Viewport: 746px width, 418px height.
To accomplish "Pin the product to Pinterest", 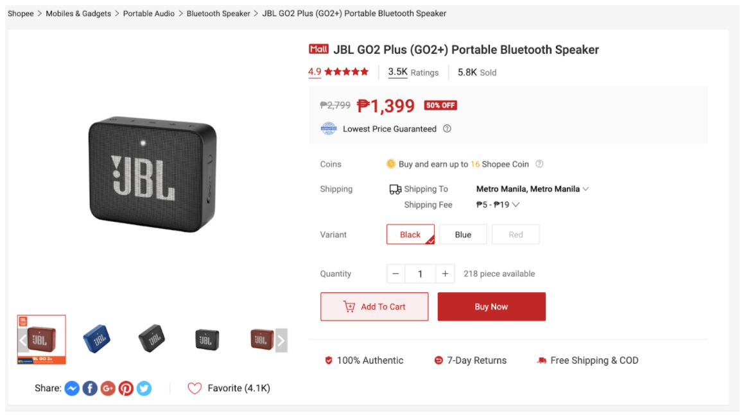I will tap(126, 388).
